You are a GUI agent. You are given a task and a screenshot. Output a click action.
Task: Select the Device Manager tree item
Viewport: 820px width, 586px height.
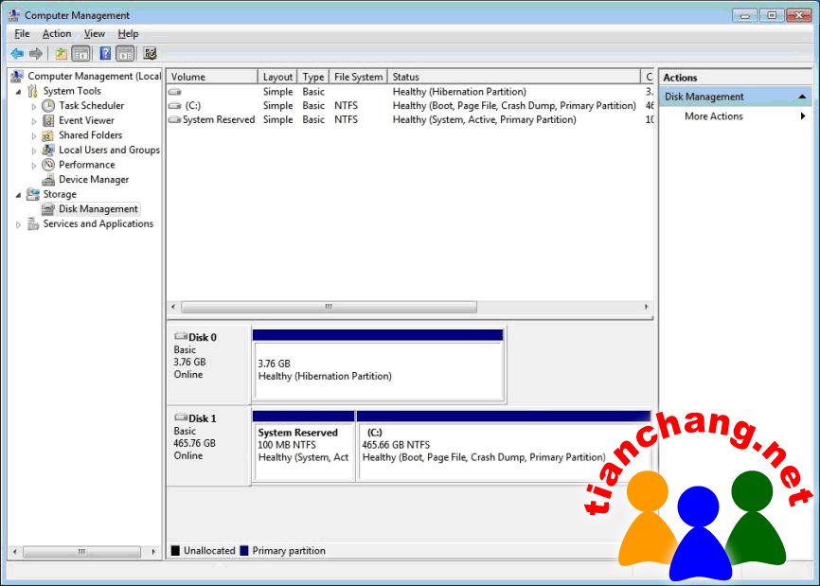click(x=94, y=180)
